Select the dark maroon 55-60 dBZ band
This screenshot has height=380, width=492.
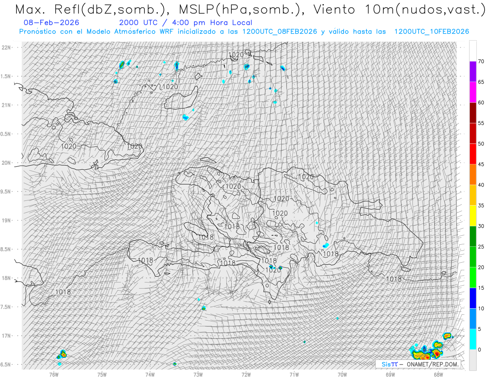pyautogui.click(x=473, y=113)
